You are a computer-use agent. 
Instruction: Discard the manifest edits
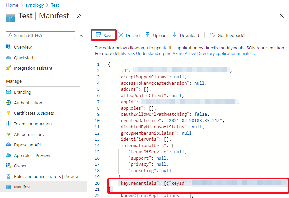[x=129, y=35]
